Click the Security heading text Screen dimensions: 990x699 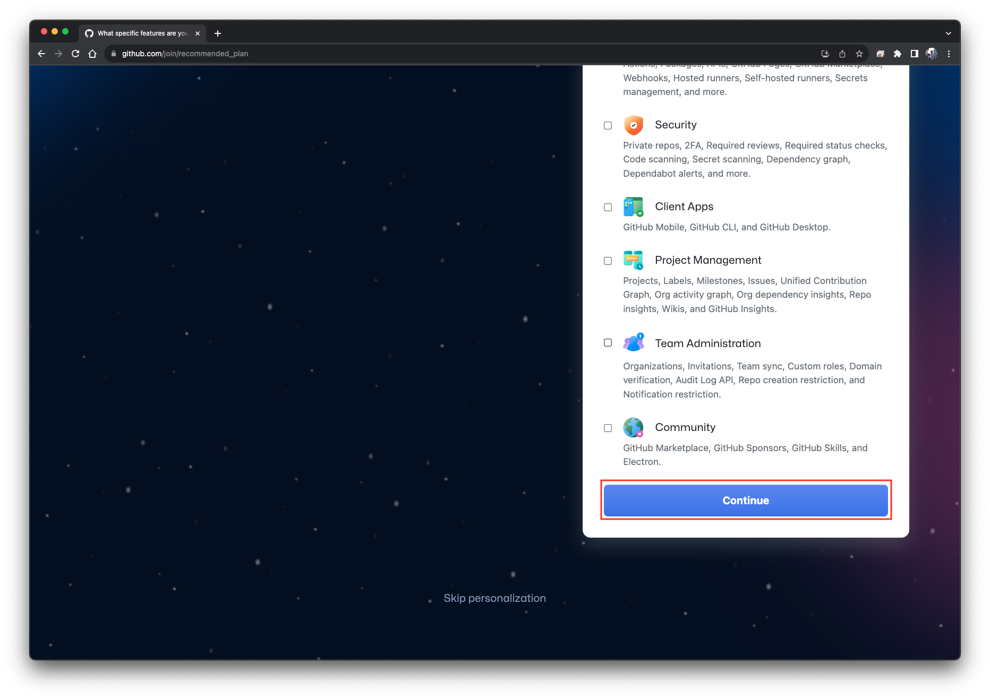pyautogui.click(x=676, y=125)
